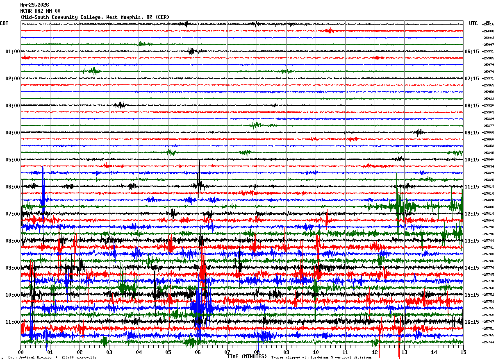The width and height of the screenshot is (496, 363).
Task: Click the UTC time zone label
Action: (473, 23)
